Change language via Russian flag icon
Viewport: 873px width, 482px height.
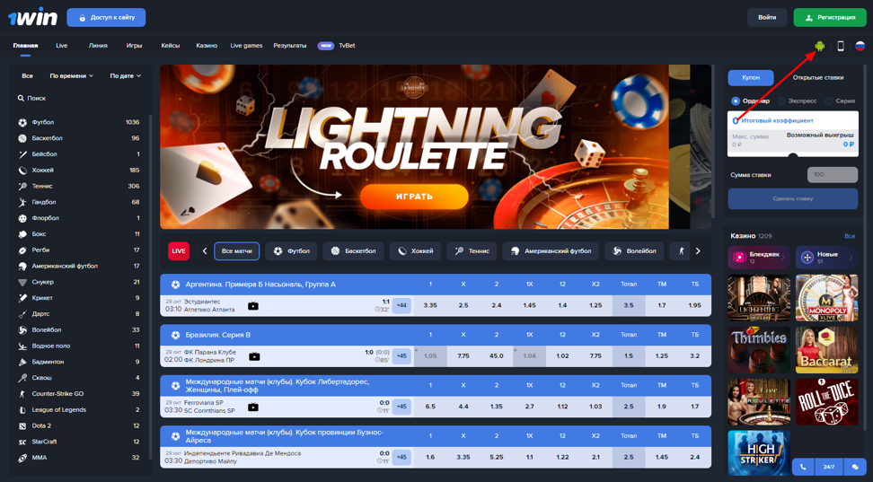[x=860, y=46]
